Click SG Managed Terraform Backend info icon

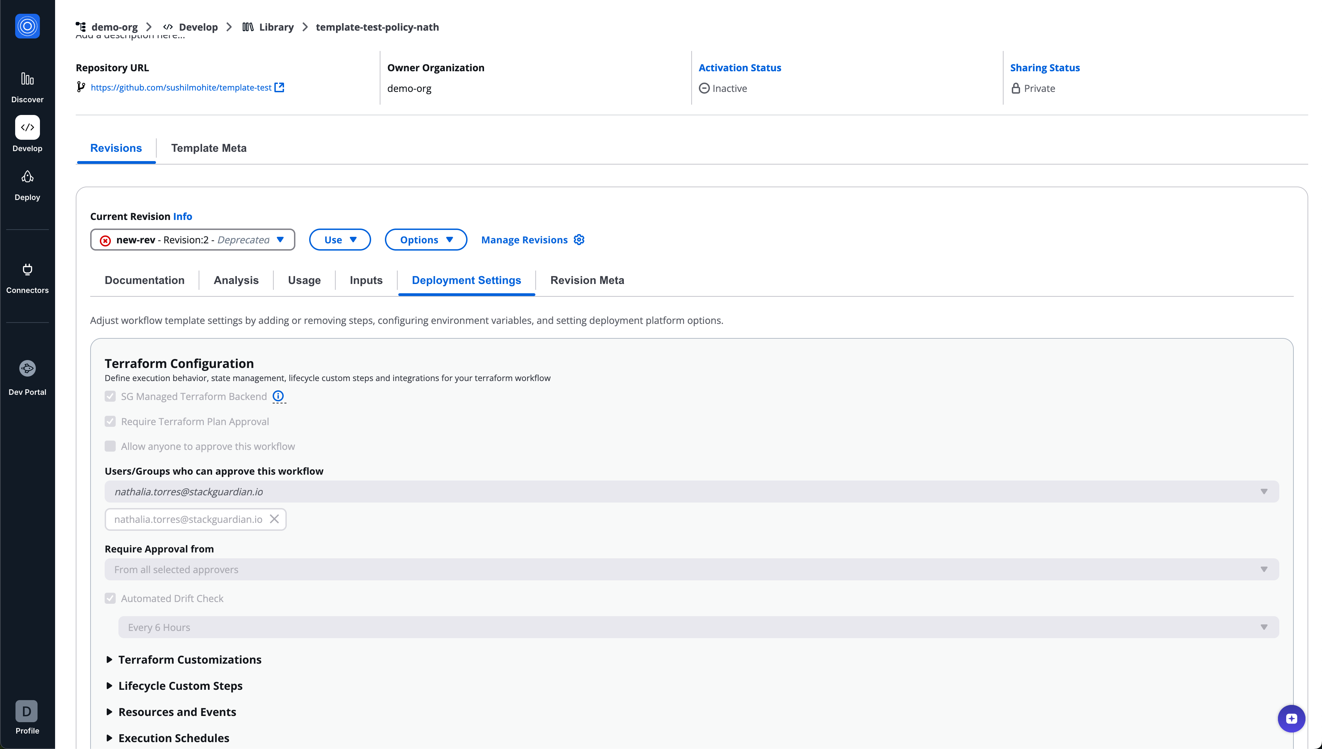click(x=278, y=396)
